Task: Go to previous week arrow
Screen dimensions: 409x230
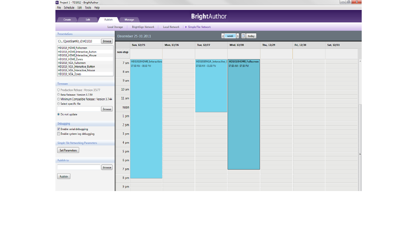Action: click(223, 36)
